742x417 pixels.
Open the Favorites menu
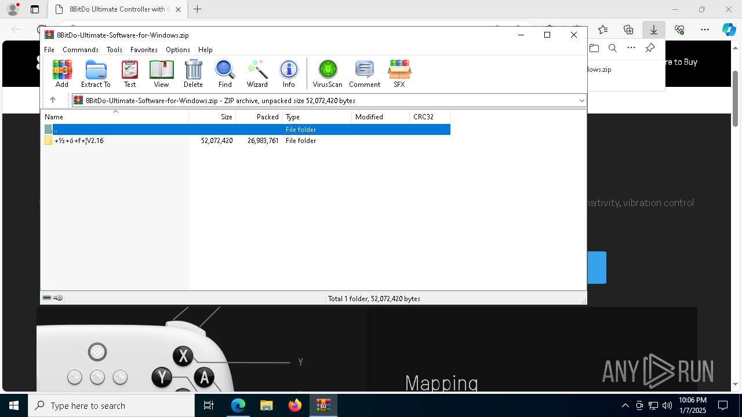(x=144, y=50)
